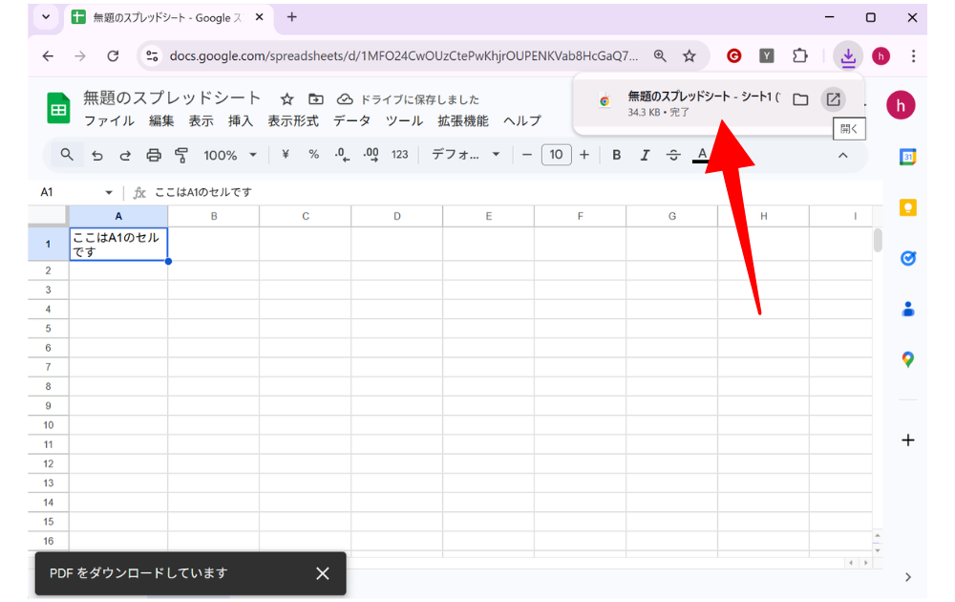The height and width of the screenshot is (602, 955).
Task: Toggle bold formatting
Action: click(x=617, y=155)
